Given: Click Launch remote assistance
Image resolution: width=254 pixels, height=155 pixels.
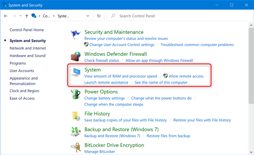Looking at the screenshot, I should (x=106, y=82).
